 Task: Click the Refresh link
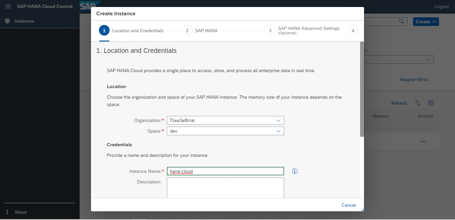(399, 103)
